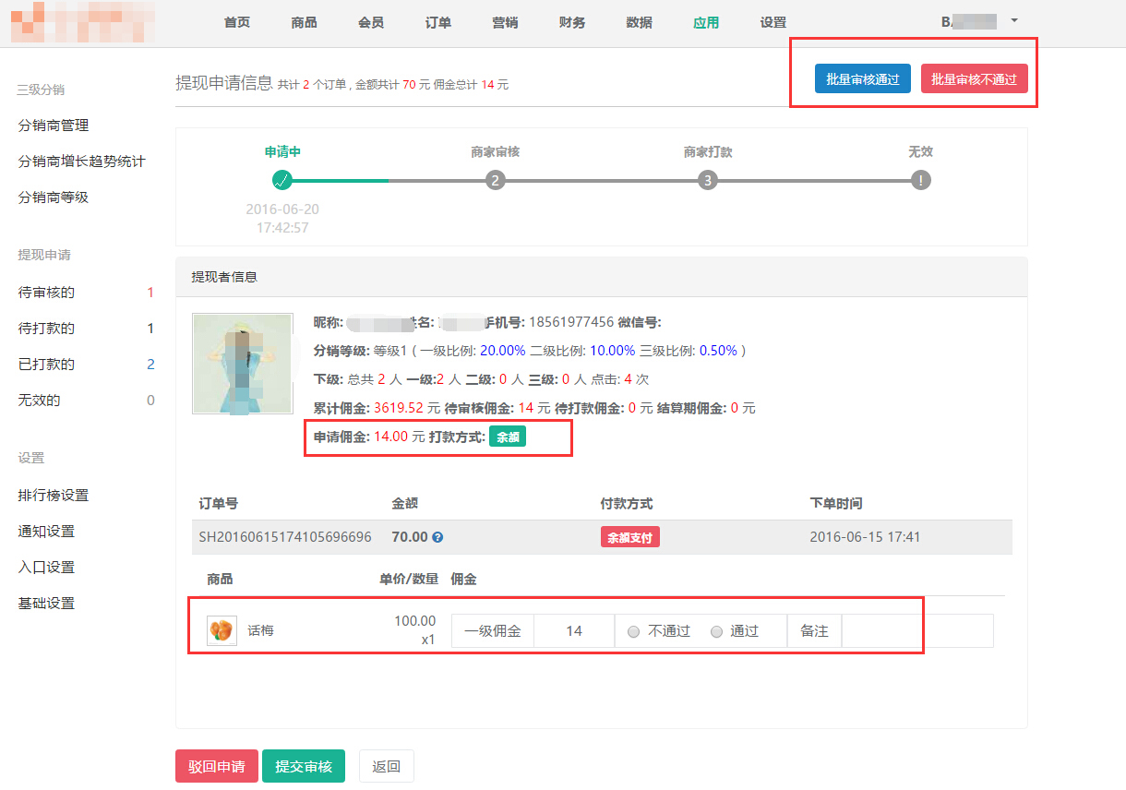This screenshot has width=1126, height=790.
Task: Open the account dropdown arrow
Action: point(1014,20)
